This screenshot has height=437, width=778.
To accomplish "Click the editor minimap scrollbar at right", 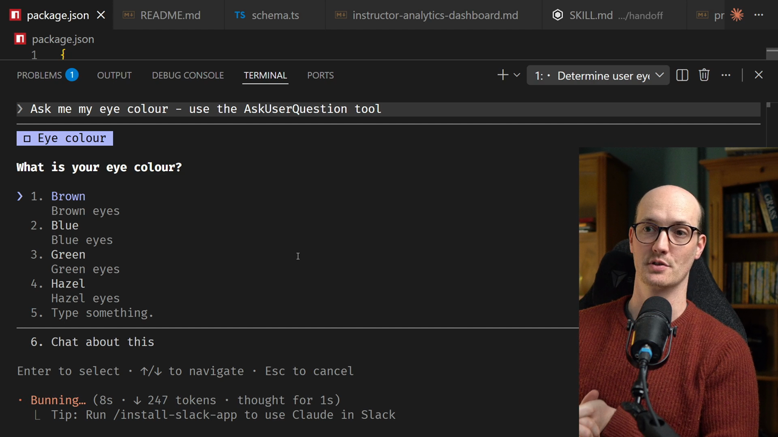I will pos(771,53).
